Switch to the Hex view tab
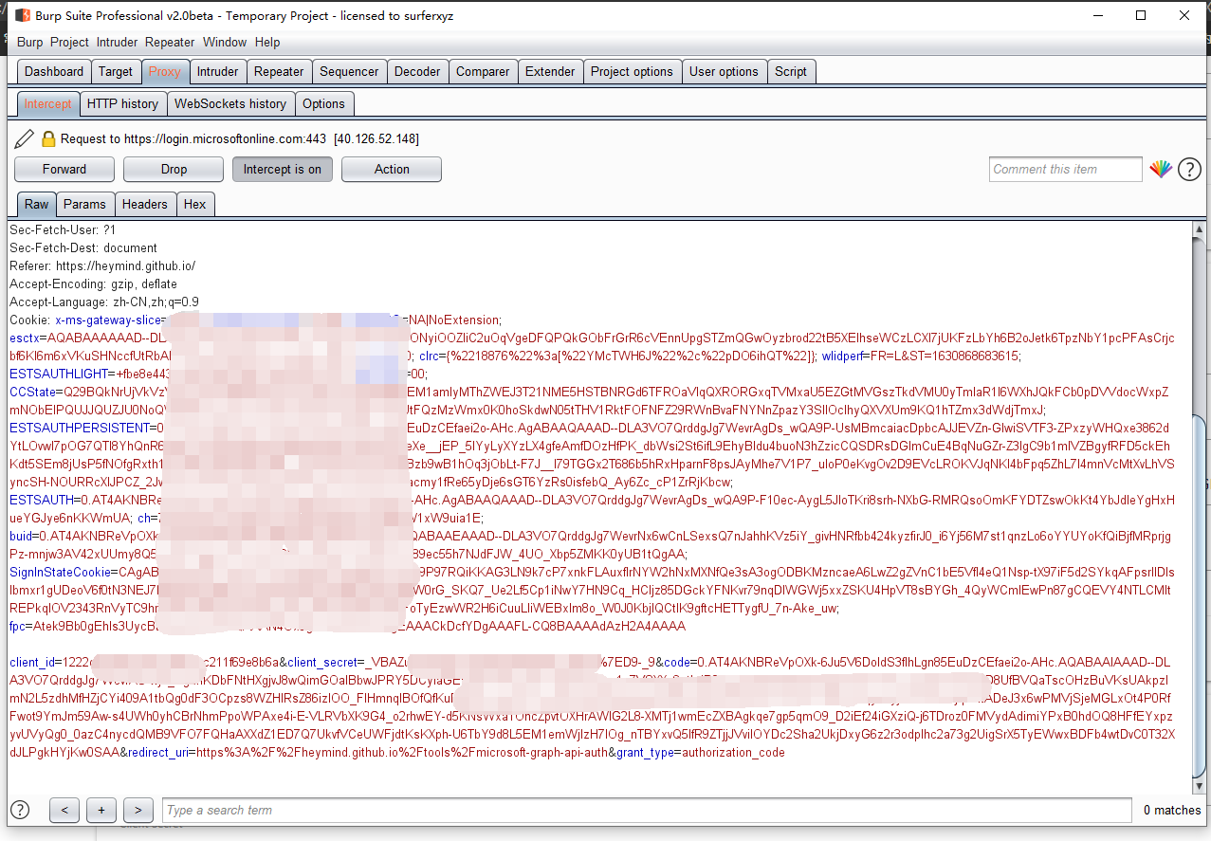The width and height of the screenshot is (1211, 841). click(194, 204)
